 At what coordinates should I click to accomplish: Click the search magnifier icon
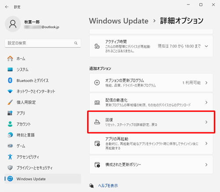(x=76, y=43)
